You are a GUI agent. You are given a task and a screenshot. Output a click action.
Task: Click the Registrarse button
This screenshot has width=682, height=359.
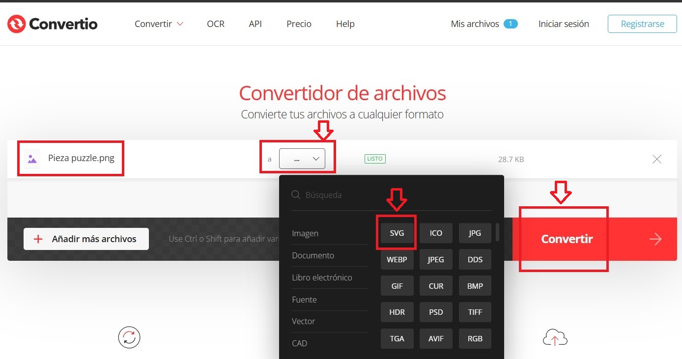click(x=642, y=24)
